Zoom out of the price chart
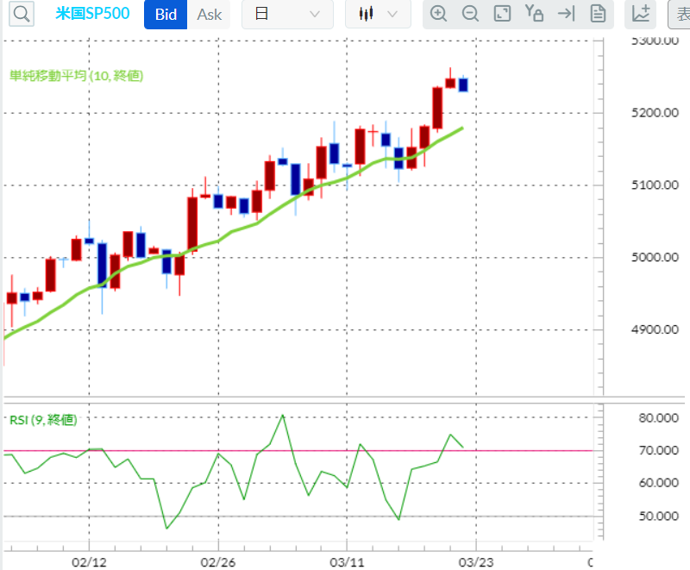The image size is (690, 570). point(470,14)
